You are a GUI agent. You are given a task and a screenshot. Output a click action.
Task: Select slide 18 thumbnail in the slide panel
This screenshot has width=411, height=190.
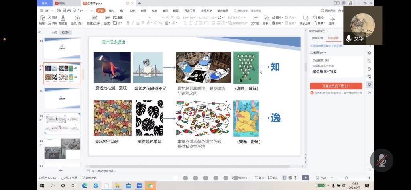62,98
